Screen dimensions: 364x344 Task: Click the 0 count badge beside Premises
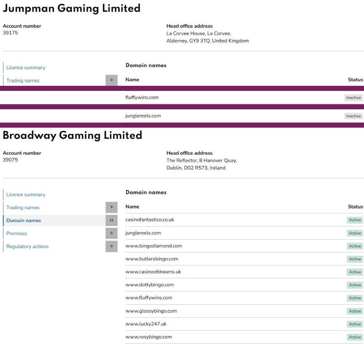click(x=111, y=233)
